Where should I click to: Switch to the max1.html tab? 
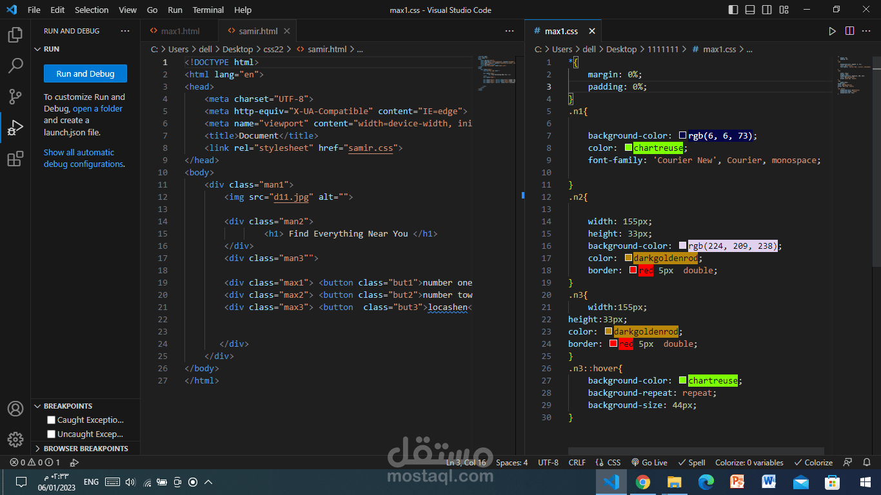click(x=180, y=31)
